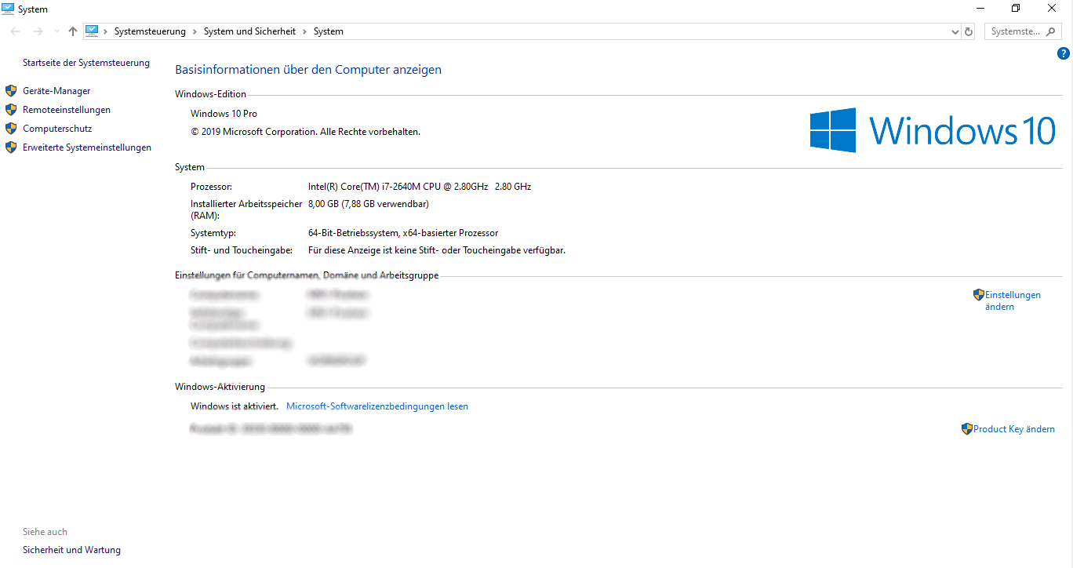The image size is (1073, 568).
Task: Click the 2019 Microsoft Corporation copyright text
Action: click(x=305, y=132)
